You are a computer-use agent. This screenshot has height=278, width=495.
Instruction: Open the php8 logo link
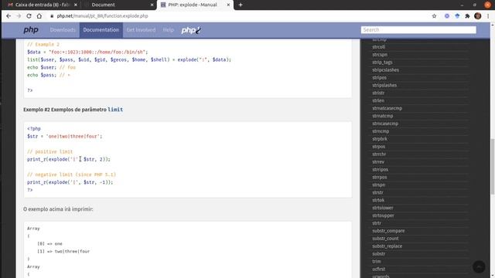[191, 30]
